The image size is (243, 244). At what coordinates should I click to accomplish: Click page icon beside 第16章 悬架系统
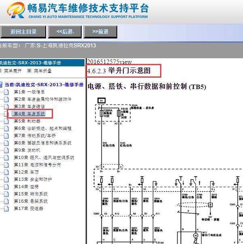pyautogui.click(x=6, y=201)
